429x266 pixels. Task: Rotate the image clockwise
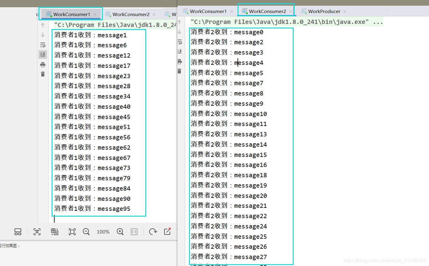[153, 232]
